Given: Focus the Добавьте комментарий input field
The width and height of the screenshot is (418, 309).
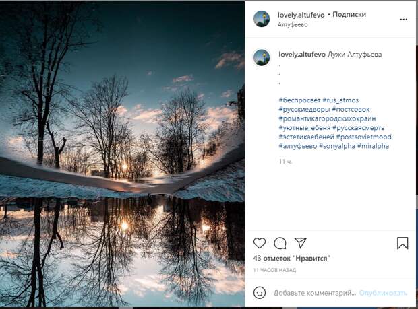Looking at the screenshot, I should 315,293.
